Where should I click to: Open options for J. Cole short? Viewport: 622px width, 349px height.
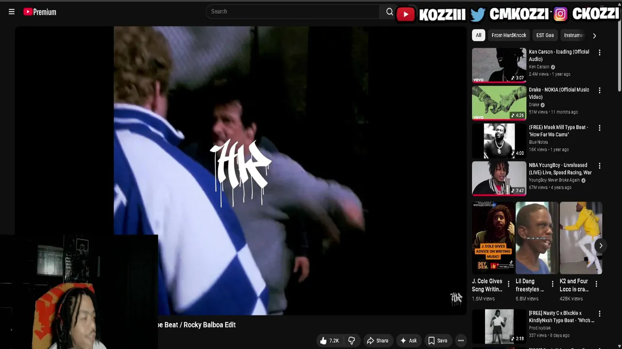coord(508,284)
